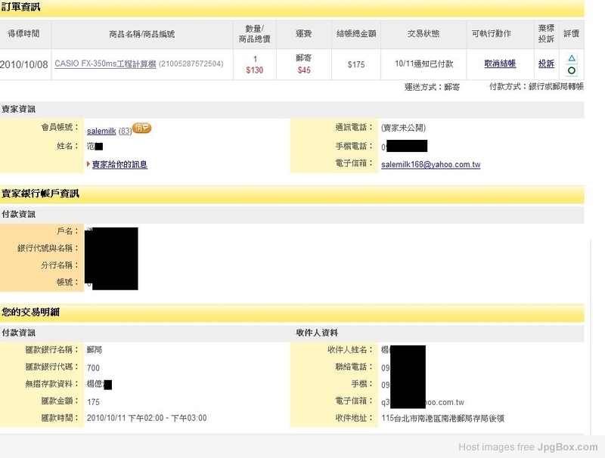Select the 訂單資訊 section heading
Image resolution: width=605 pixels, height=458 pixels.
[x=20, y=7]
